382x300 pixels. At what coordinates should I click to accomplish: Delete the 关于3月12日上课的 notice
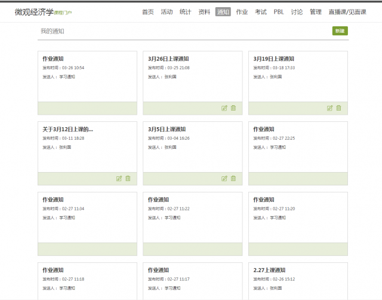click(x=128, y=178)
